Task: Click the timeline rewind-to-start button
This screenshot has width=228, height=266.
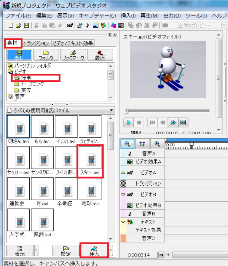Action: click(161, 255)
